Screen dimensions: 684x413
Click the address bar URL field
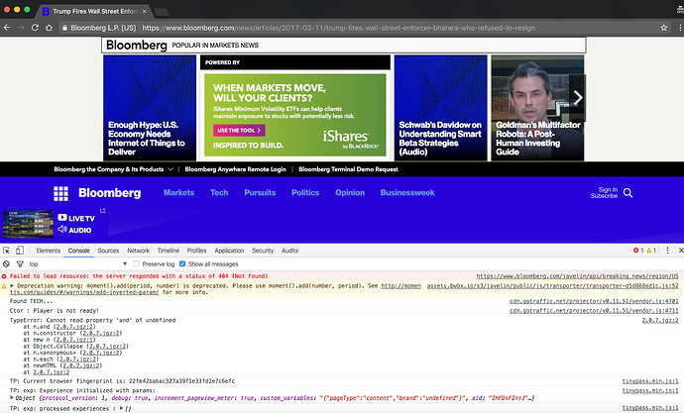tap(338, 28)
